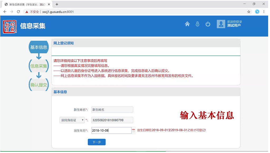The height and width of the screenshot is (153, 270).
Task: Click the power logout icon
Action: point(208,24)
